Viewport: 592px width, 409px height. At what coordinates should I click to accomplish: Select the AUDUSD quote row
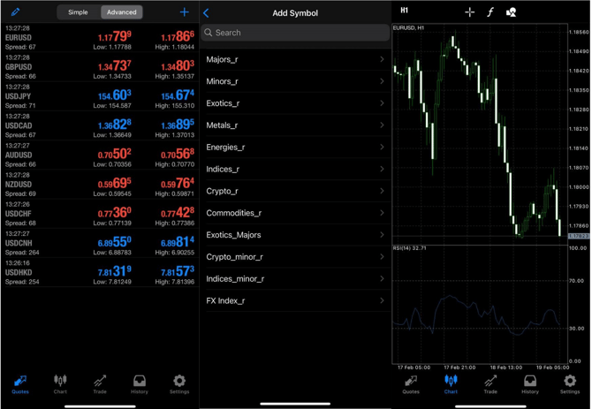tap(100, 155)
